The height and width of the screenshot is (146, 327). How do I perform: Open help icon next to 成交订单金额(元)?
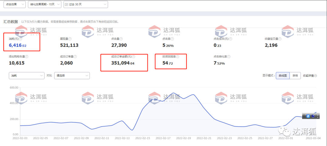(134, 57)
